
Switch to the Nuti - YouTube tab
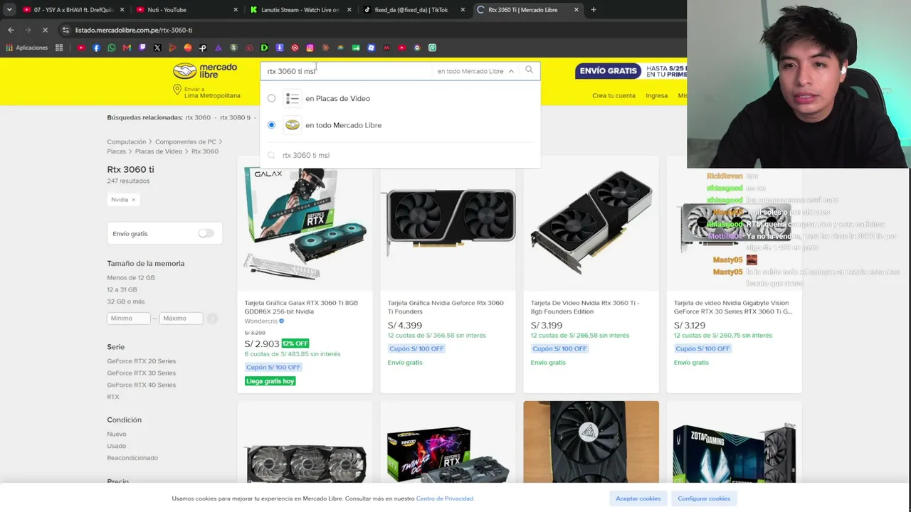[x=186, y=10]
